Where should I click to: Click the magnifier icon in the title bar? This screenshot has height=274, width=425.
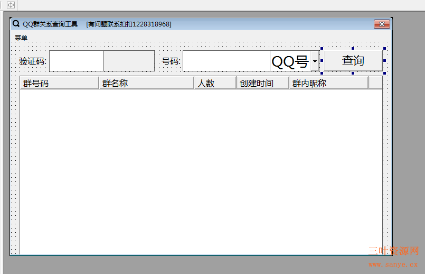pyautogui.click(x=16, y=24)
